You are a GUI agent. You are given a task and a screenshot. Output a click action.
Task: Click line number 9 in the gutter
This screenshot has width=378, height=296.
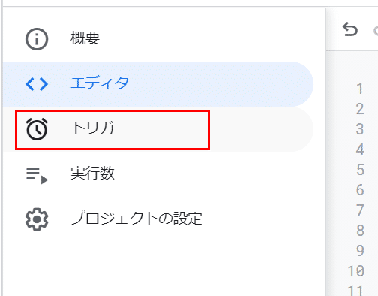(x=360, y=251)
